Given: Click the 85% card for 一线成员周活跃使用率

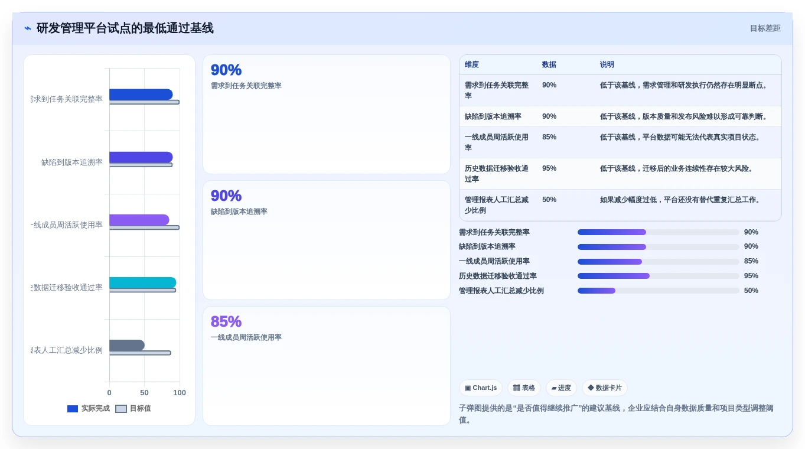Looking at the screenshot, I should pos(327,366).
